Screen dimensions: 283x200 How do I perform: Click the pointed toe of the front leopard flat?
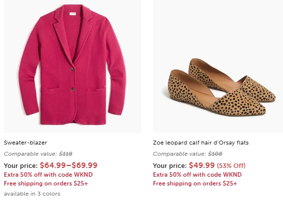click(x=259, y=109)
